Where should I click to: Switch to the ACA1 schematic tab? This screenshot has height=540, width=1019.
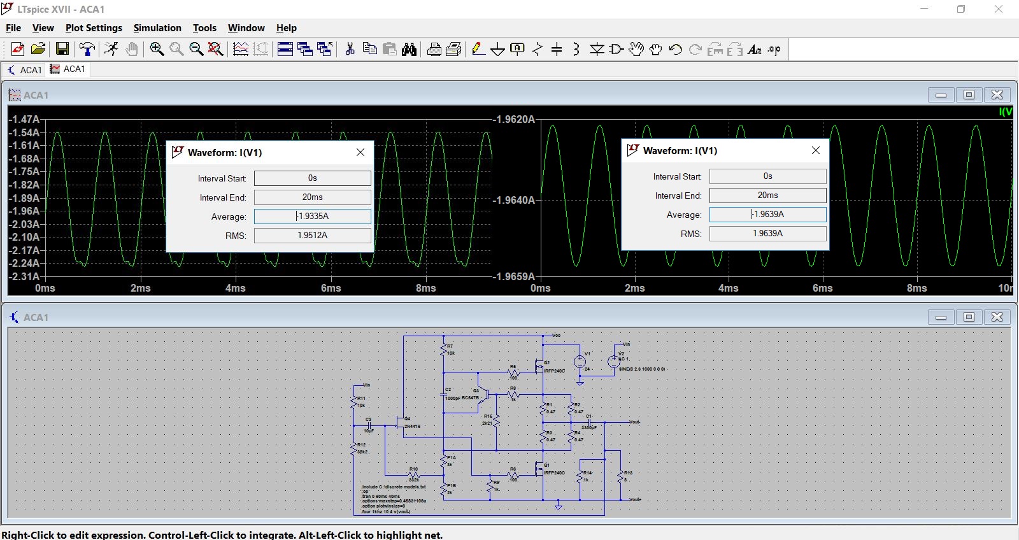tap(24, 69)
